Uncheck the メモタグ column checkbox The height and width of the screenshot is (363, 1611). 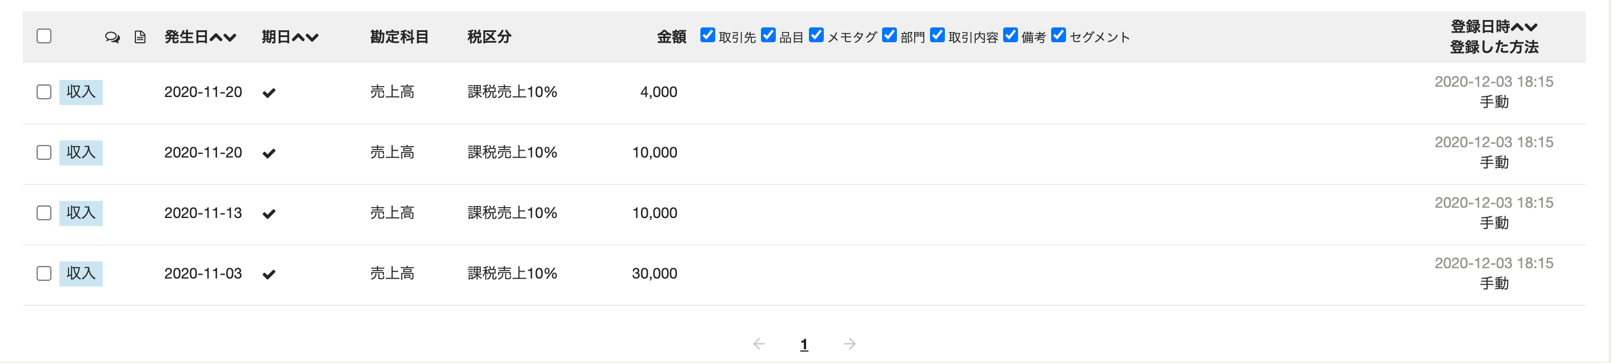click(816, 35)
